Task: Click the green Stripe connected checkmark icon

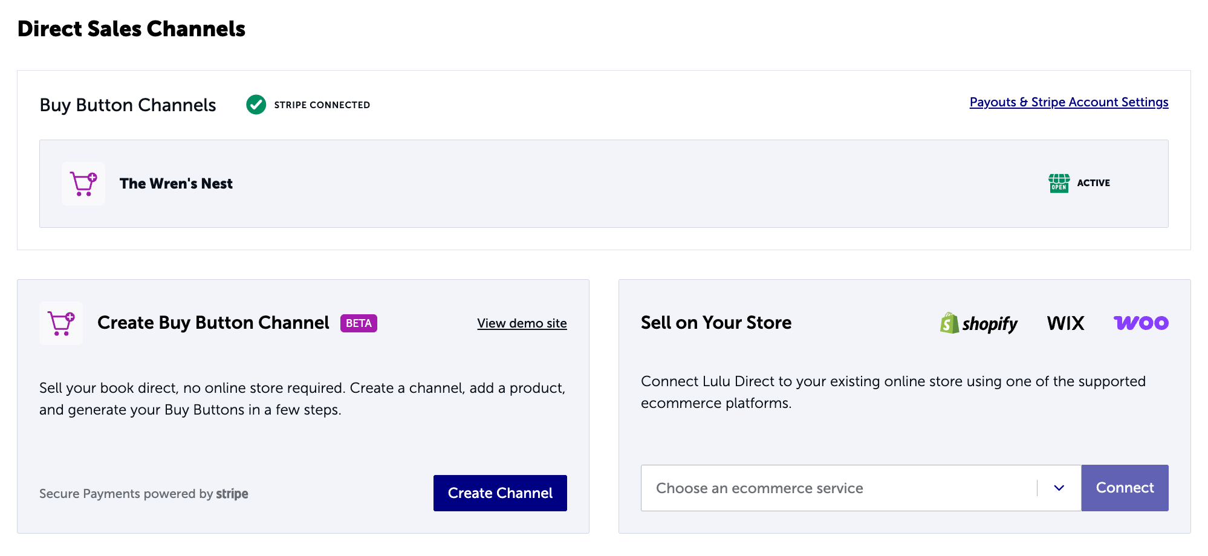Action: pos(256,105)
